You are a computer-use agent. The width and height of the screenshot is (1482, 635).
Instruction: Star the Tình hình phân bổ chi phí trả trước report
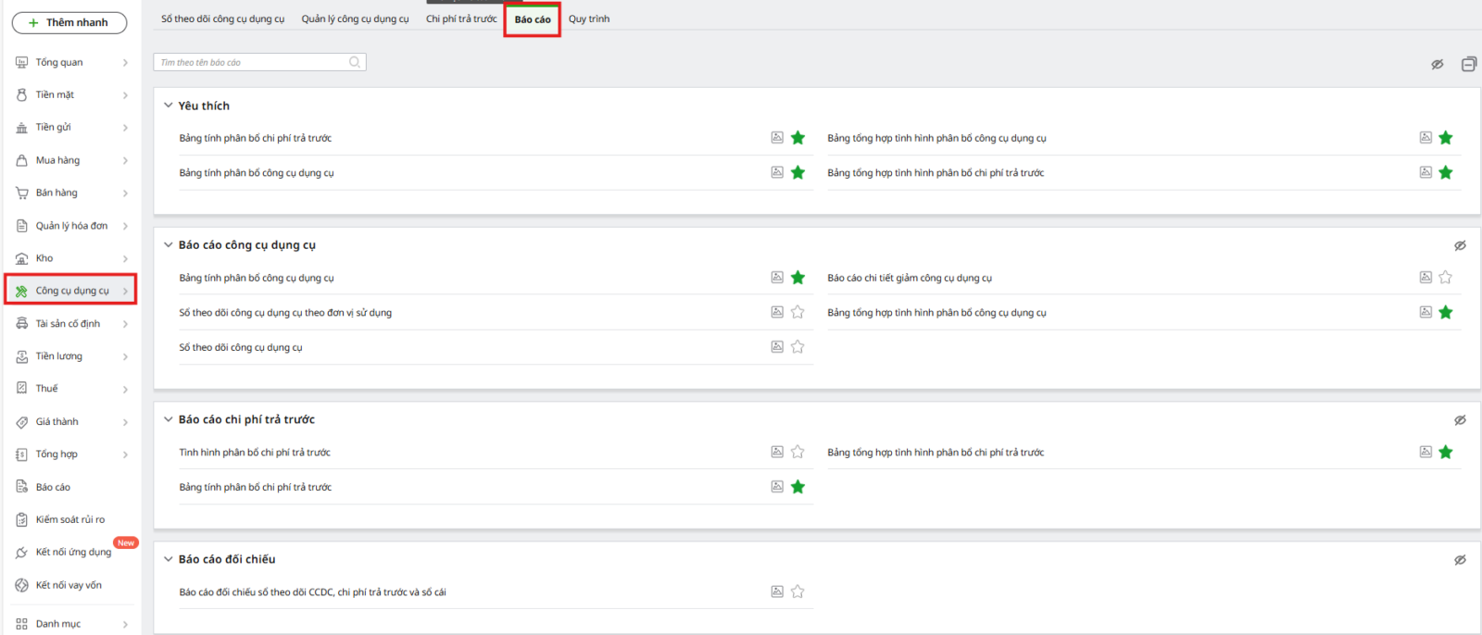tap(798, 453)
